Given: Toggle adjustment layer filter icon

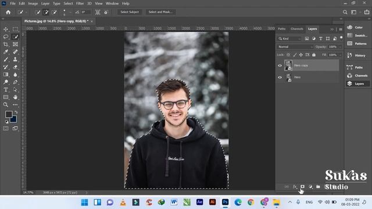Looking at the screenshot, I should point(314,38).
